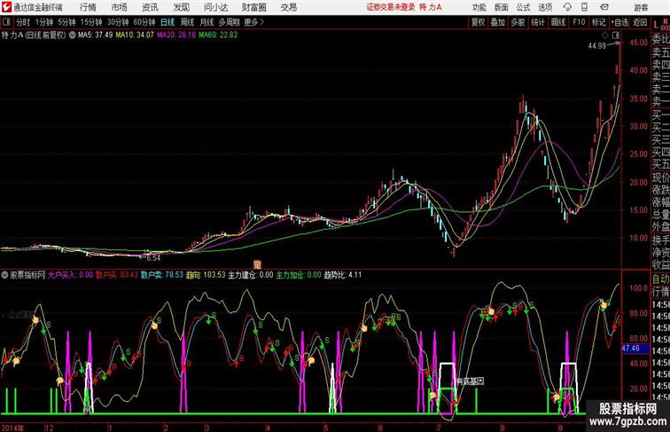Click the 44.99 high price marker
This screenshot has width=670, height=432.
[x=597, y=46]
